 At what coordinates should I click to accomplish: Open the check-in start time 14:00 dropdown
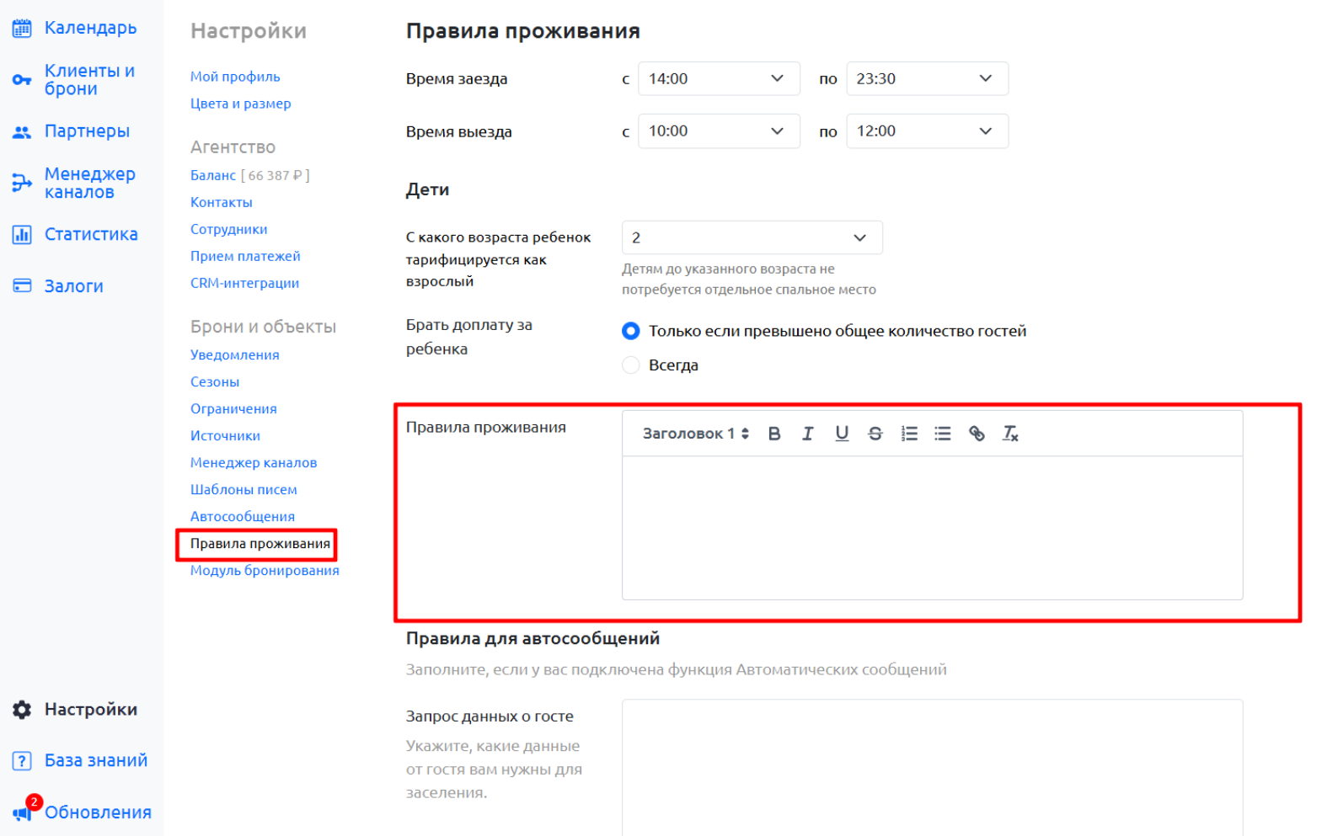pos(719,78)
